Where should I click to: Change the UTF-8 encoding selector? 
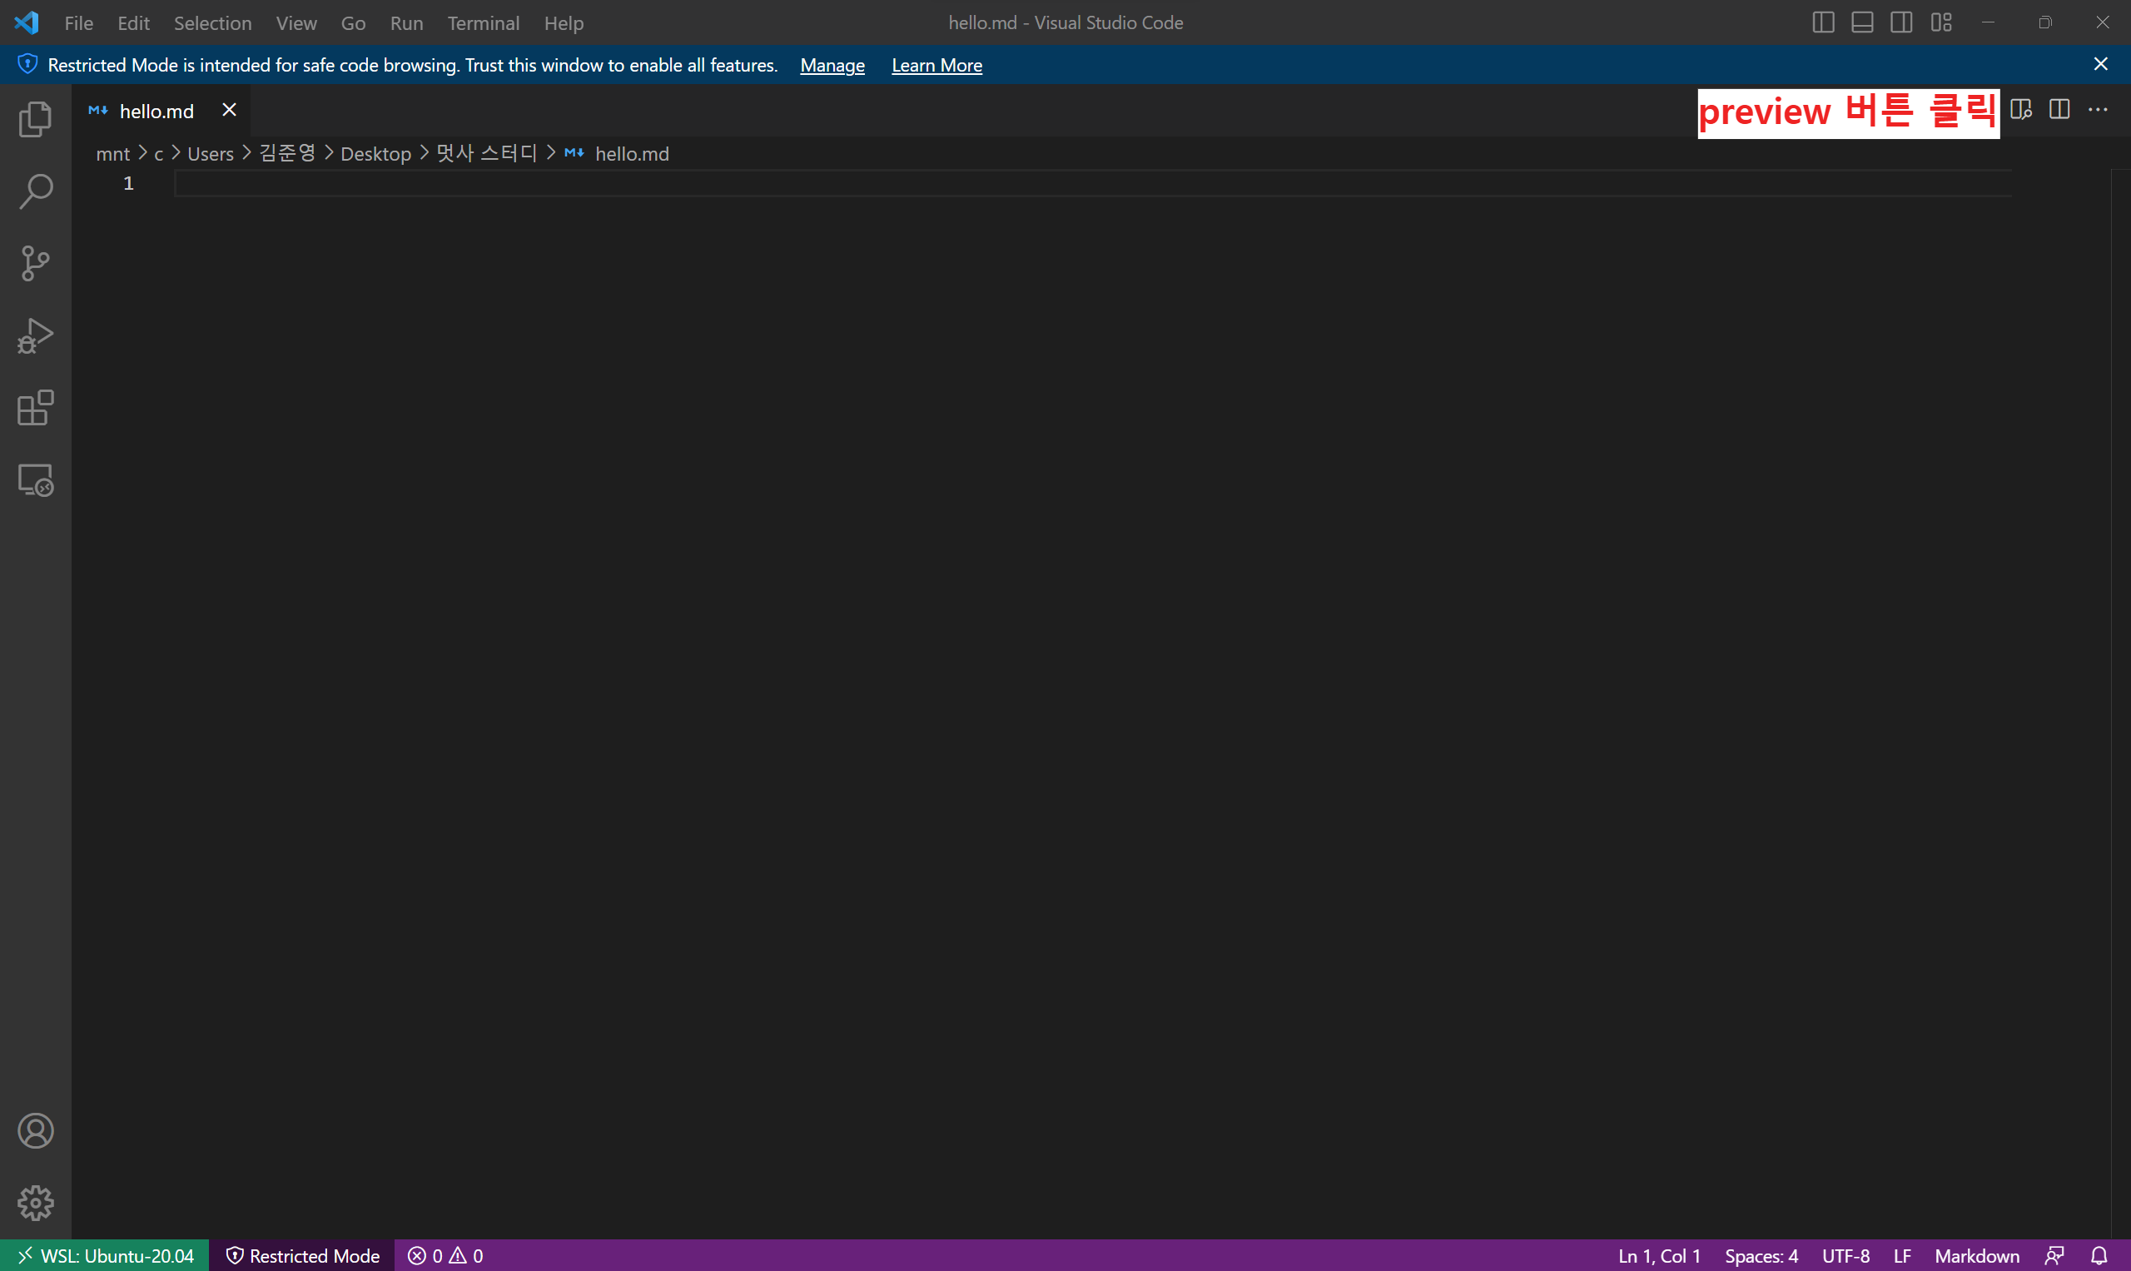tap(1845, 1255)
